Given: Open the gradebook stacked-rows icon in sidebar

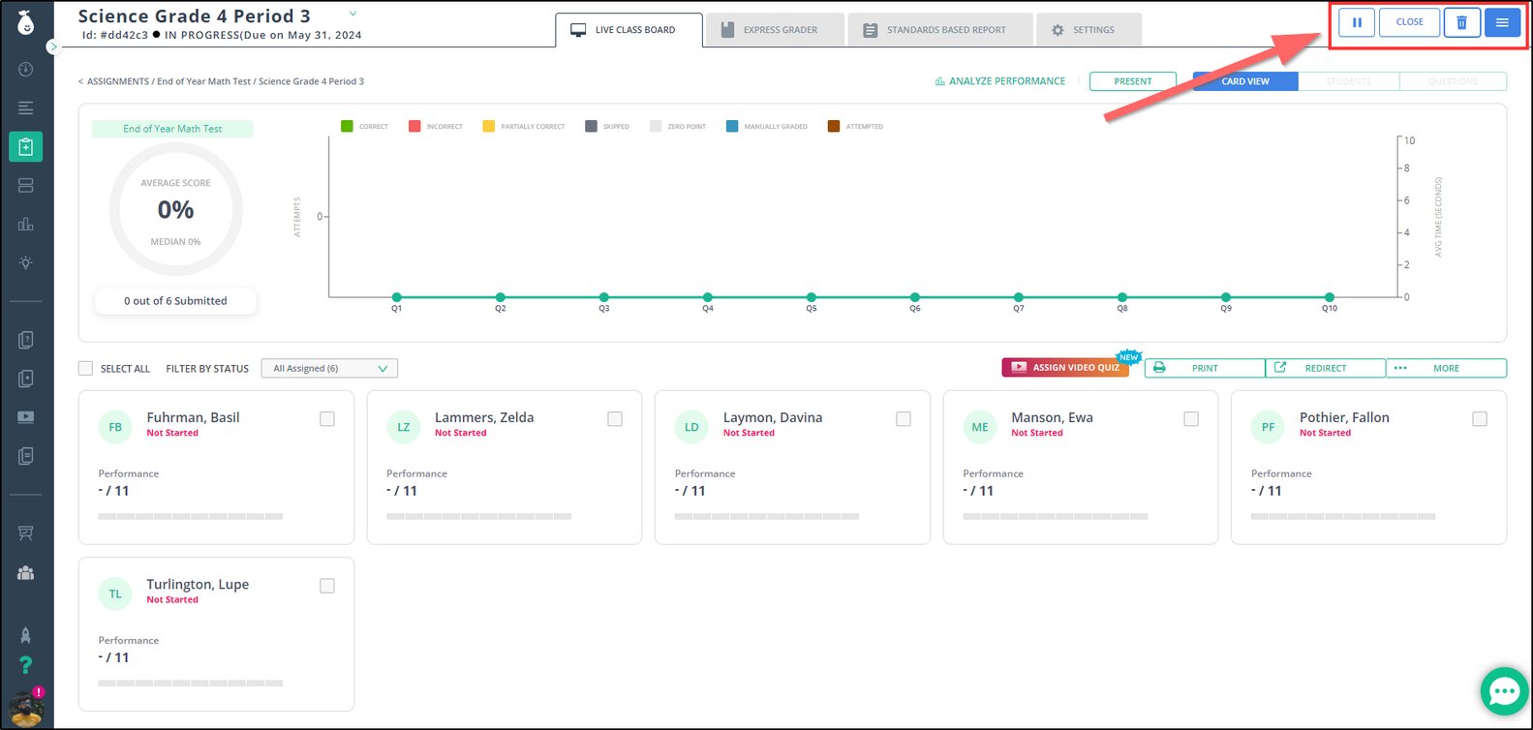Looking at the screenshot, I should (x=25, y=185).
